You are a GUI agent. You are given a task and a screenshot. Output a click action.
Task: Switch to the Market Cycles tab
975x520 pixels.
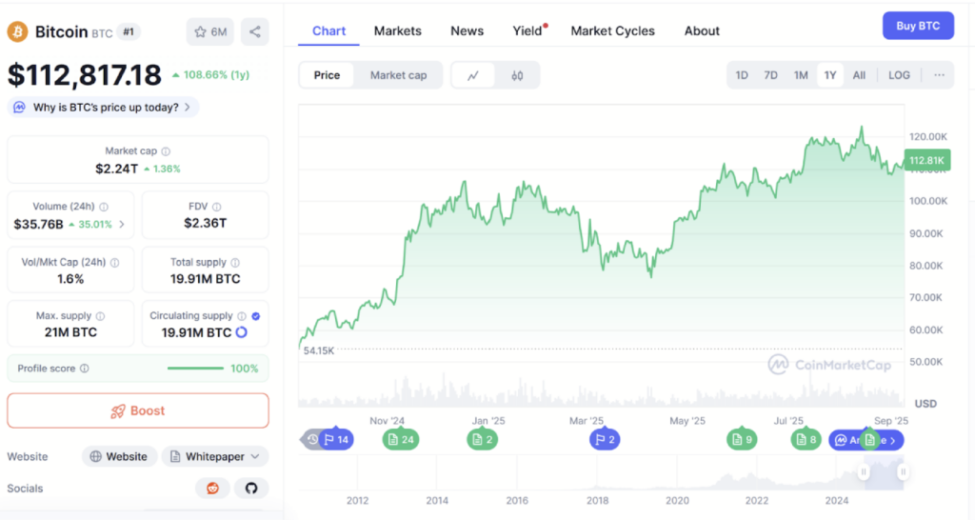click(612, 30)
